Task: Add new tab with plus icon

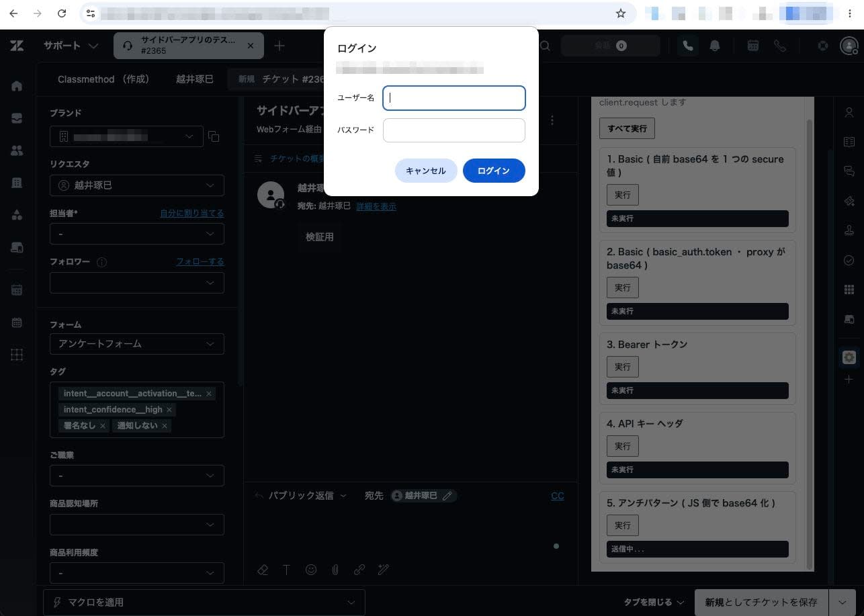Action: click(x=279, y=46)
